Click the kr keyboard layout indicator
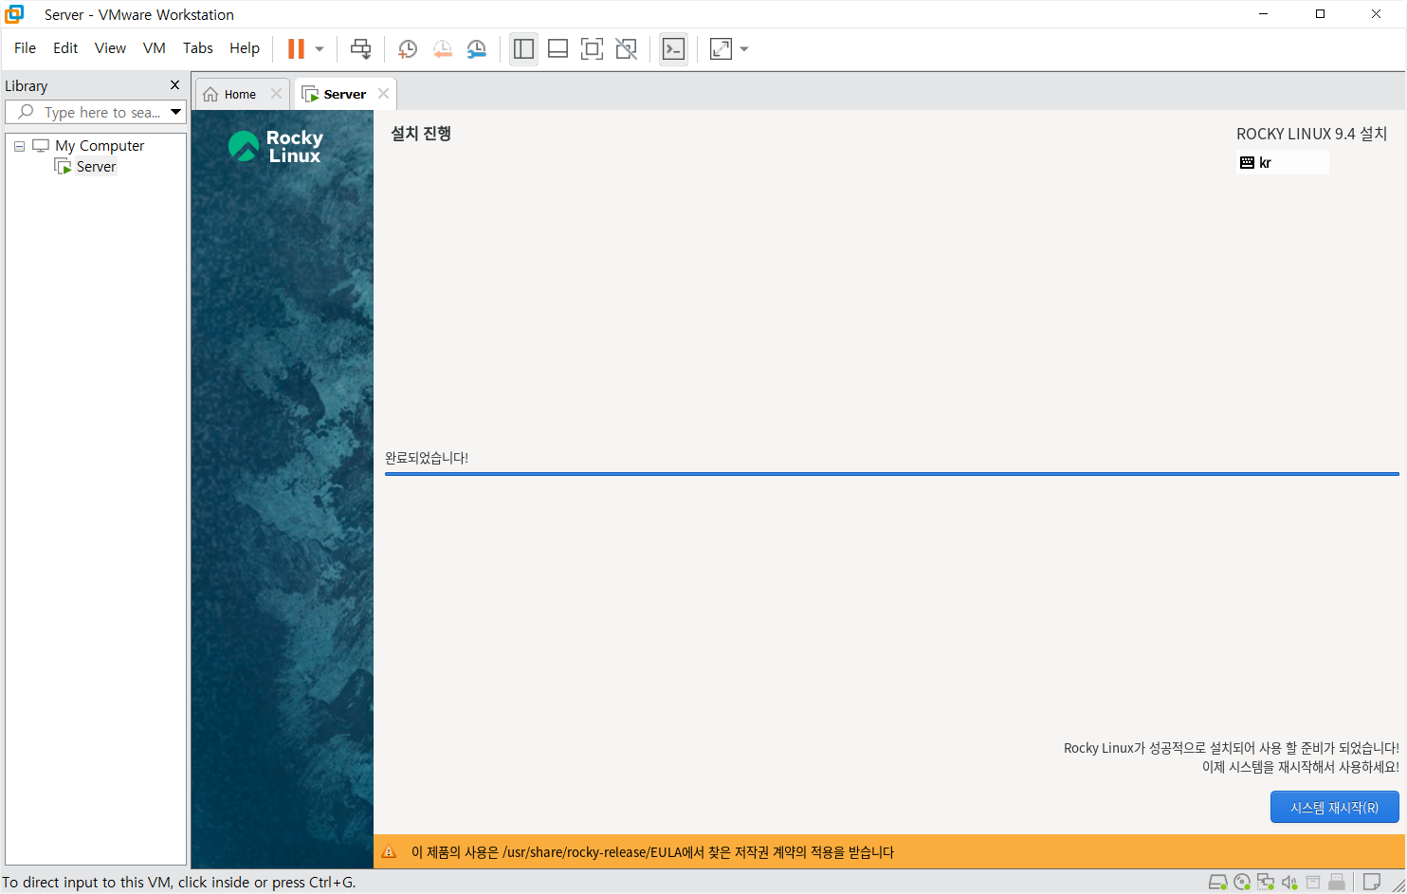Screen dimensions: 1407x894 point(1282,163)
